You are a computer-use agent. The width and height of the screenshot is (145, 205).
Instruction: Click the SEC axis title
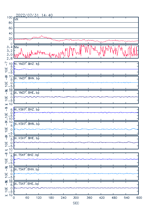coord(76,203)
